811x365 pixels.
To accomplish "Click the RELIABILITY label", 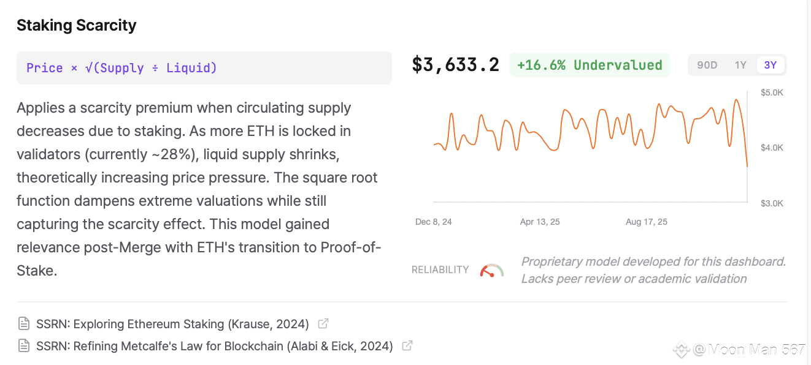I will pyautogui.click(x=440, y=269).
